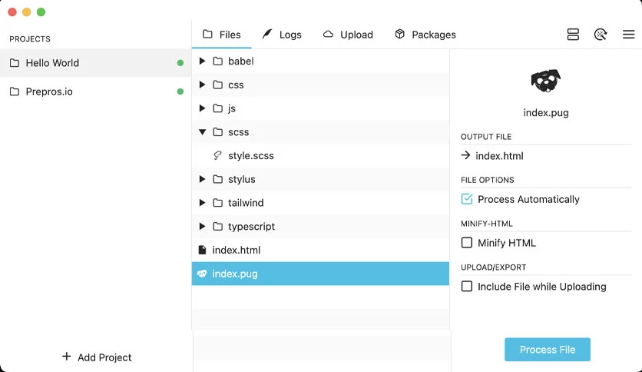Image resolution: width=642 pixels, height=372 pixels.
Task: Click the css folder icon
Action: [x=218, y=85]
